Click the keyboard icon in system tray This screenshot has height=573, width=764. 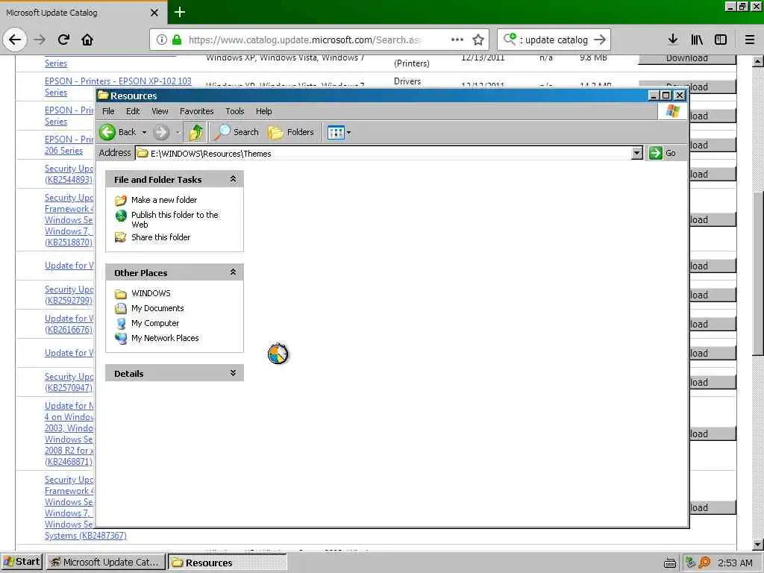[670, 563]
